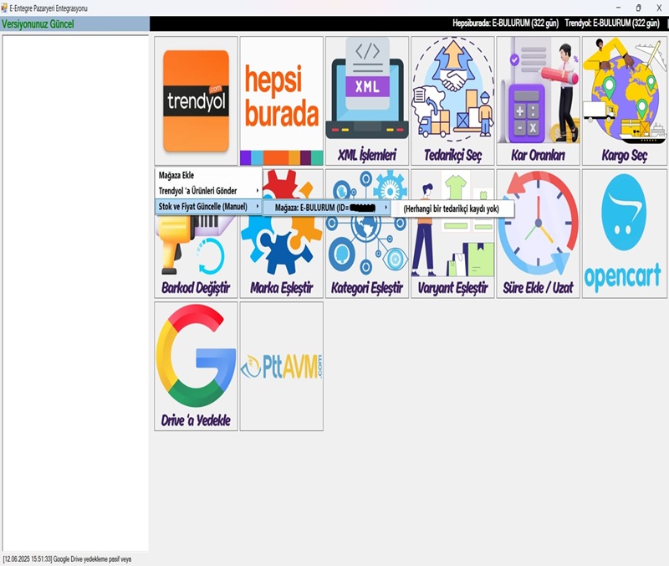Expand Trendyol'a Ürünleri Gönder submenu
The image size is (669, 566).
point(208,191)
